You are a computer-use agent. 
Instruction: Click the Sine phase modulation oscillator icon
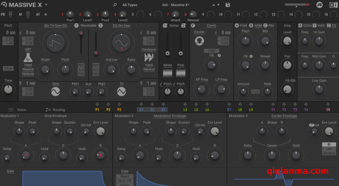pyautogui.click(x=55, y=92)
